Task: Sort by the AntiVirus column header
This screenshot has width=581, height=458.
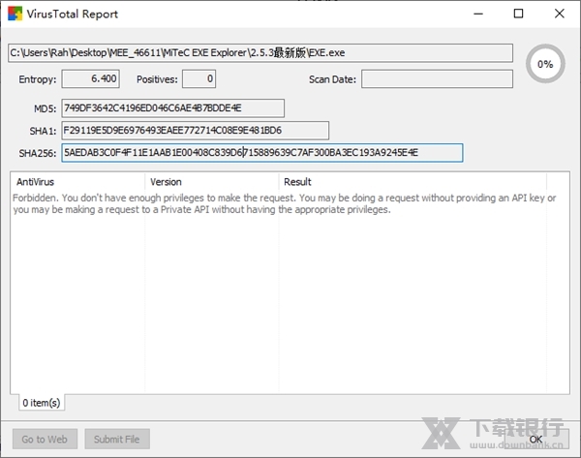Action: [77, 182]
